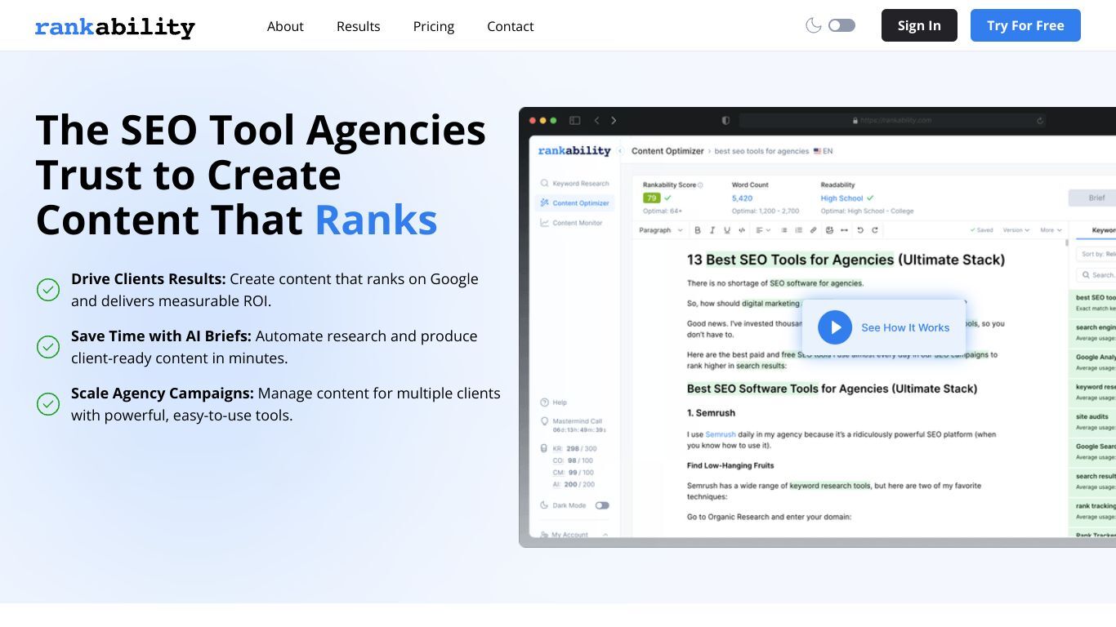Image resolution: width=1116 pixels, height=627 pixels.
Task: Click the preview browser's forward arrow
Action: 614,120
